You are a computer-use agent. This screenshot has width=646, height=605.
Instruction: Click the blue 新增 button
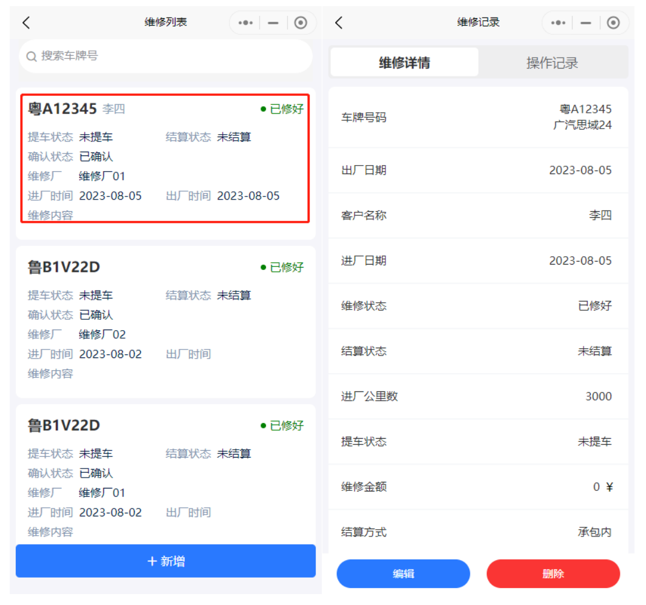coord(165,561)
